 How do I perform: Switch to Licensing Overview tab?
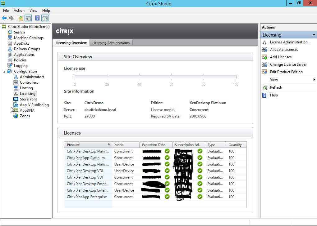coord(71,43)
